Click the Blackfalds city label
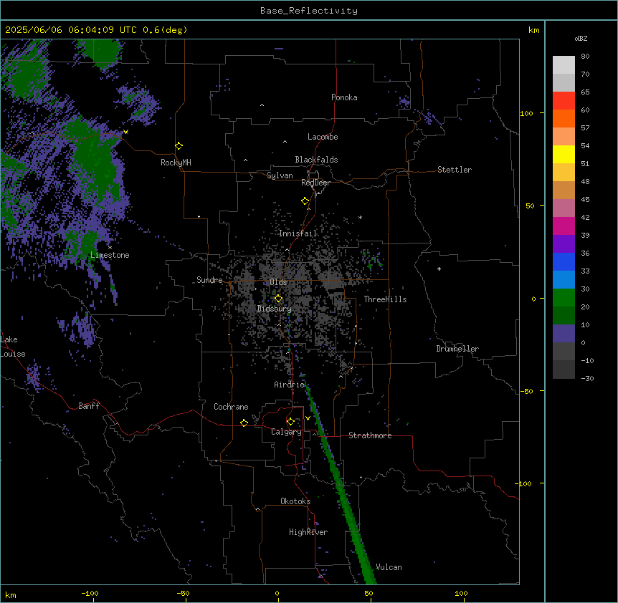Screen dimensions: 618x603 point(316,160)
